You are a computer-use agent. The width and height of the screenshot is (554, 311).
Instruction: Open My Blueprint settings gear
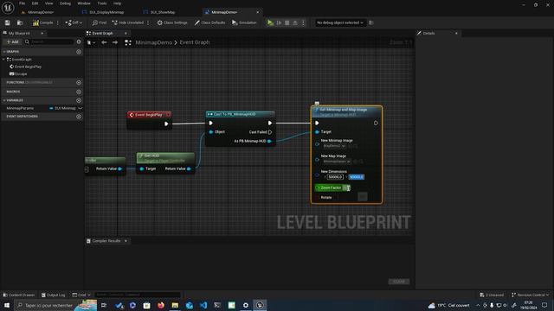point(79,41)
